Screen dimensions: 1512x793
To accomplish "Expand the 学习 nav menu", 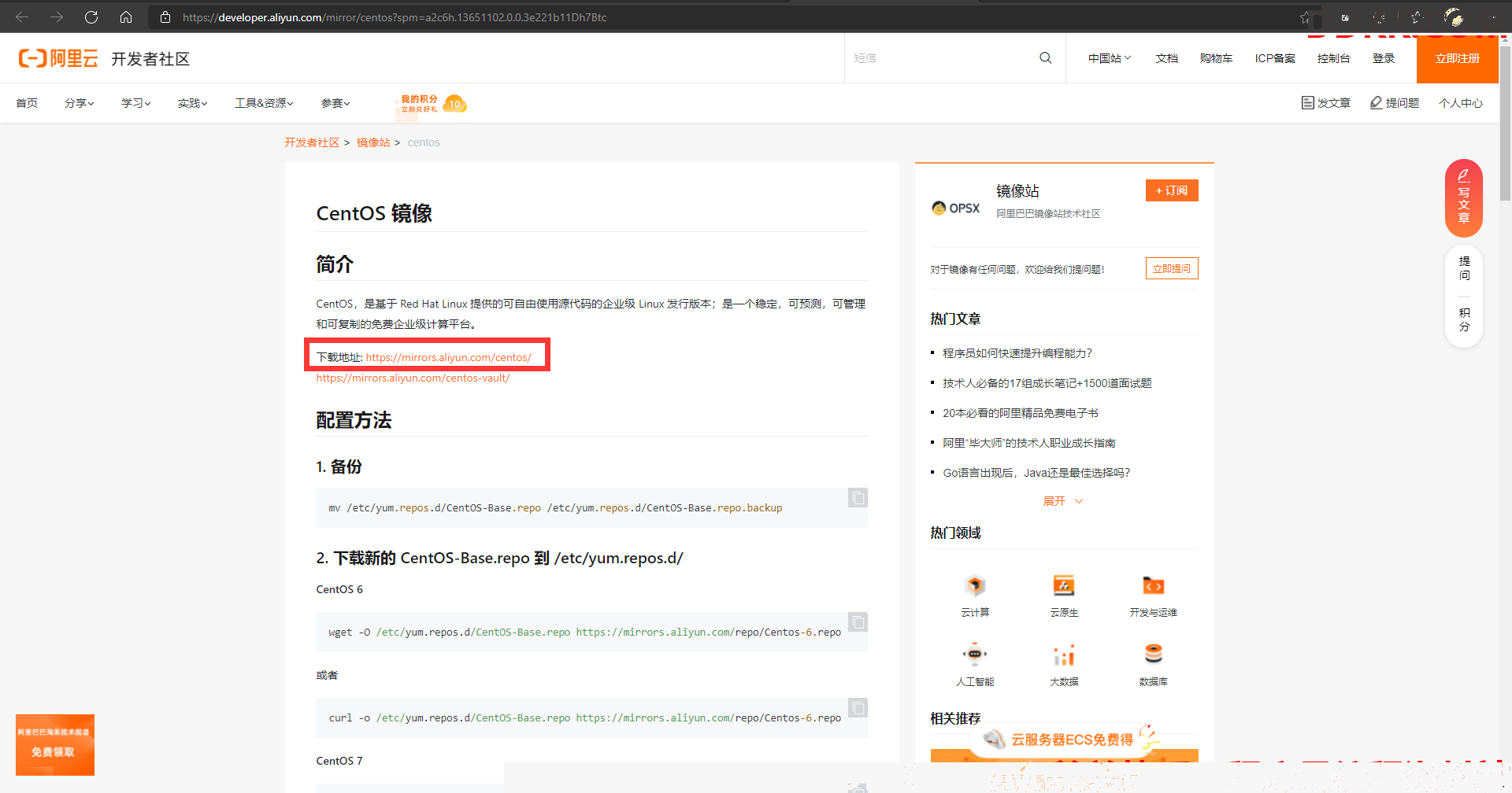I will point(135,103).
